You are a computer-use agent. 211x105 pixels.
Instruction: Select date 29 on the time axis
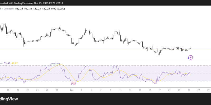click(x=208, y=90)
